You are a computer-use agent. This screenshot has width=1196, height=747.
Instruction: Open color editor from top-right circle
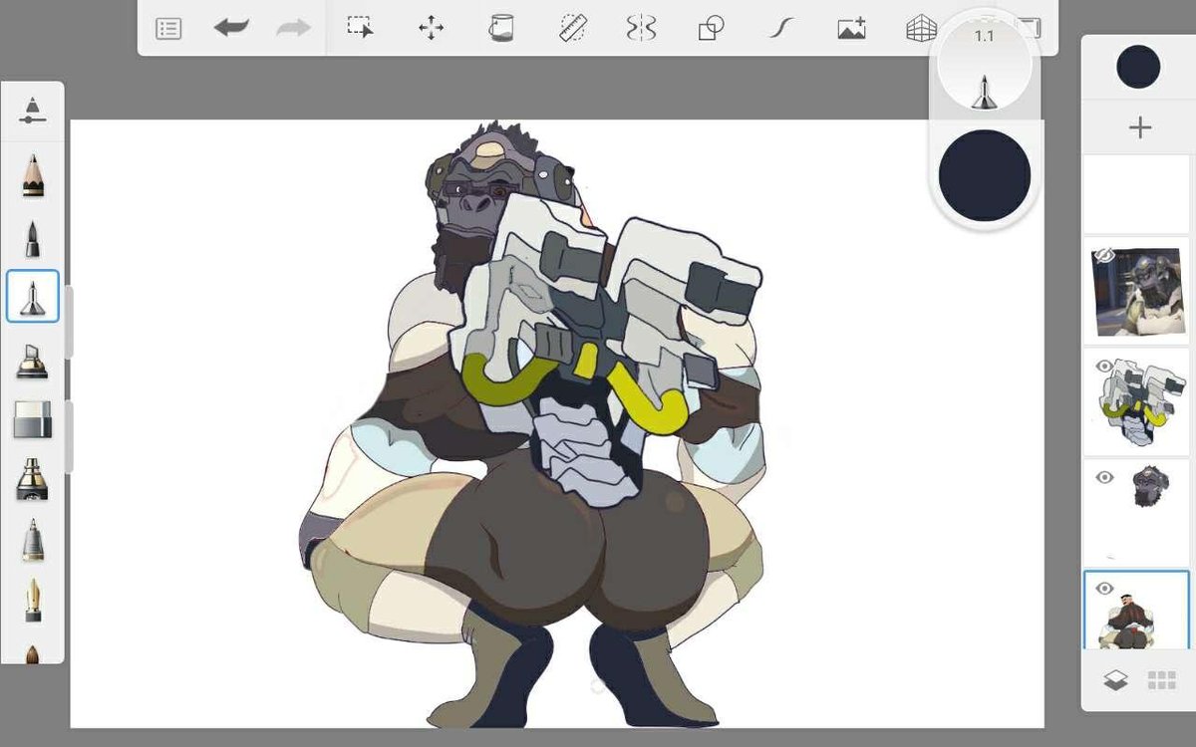[1138, 67]
